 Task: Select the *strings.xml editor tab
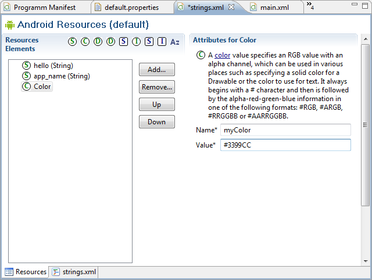point(205,8)
